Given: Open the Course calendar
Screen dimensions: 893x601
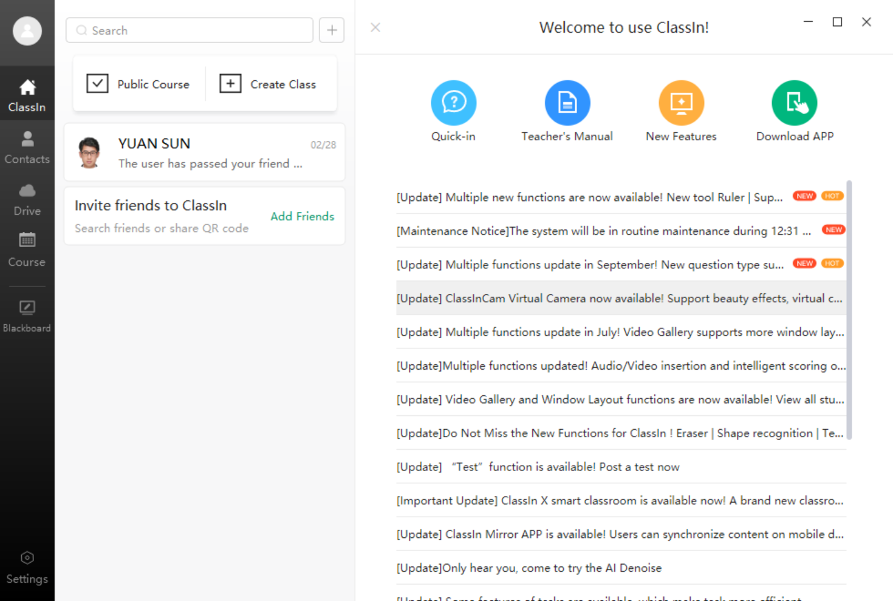Looking at the screenshot, I should click(27, 250).
